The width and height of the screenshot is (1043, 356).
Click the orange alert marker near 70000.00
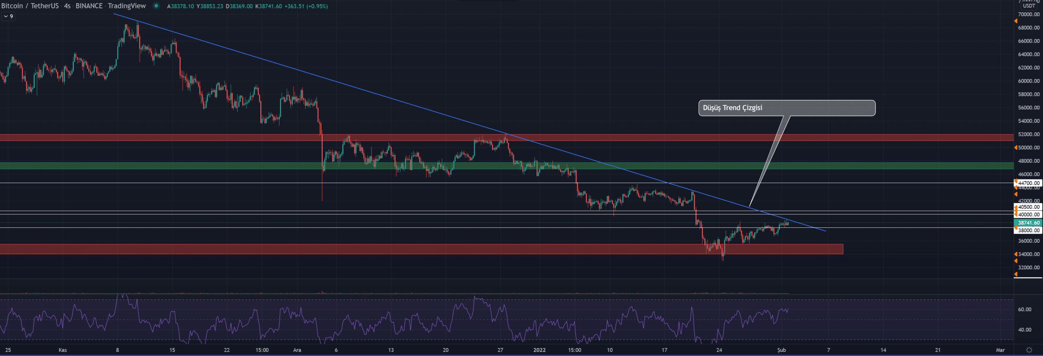point(1016,21)
